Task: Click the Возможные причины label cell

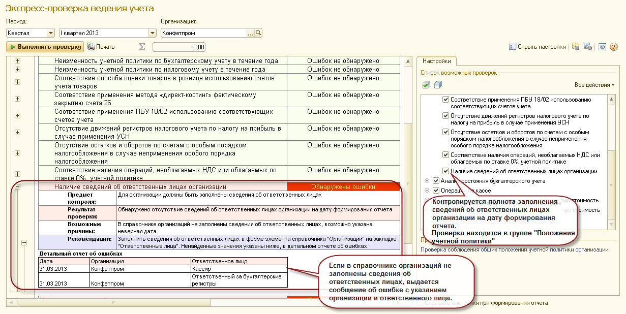Action: coord(77,227)
